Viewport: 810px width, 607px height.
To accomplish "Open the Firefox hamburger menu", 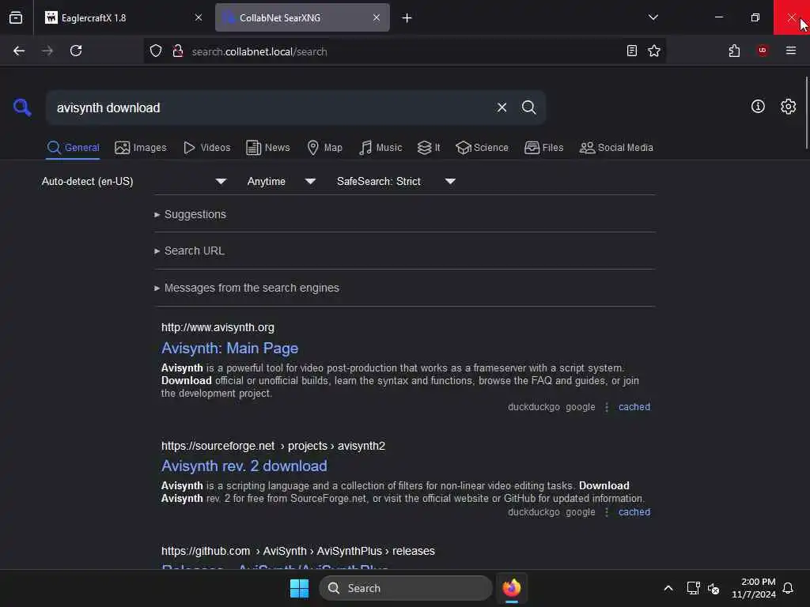I will coord(790,51).
